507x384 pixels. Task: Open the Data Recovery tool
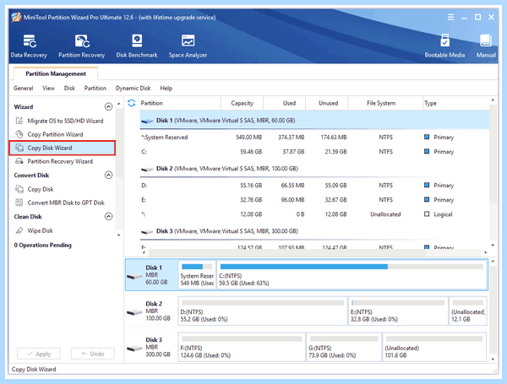pyautogui.click(x=29, y=46)
